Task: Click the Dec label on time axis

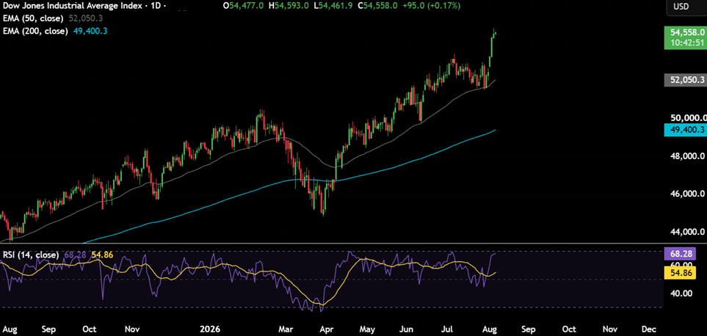Action: [649, 329]
